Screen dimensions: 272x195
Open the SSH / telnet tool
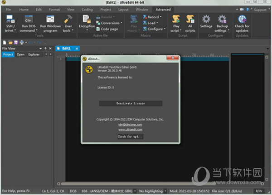pyautogui.click(x=10, y=24)
